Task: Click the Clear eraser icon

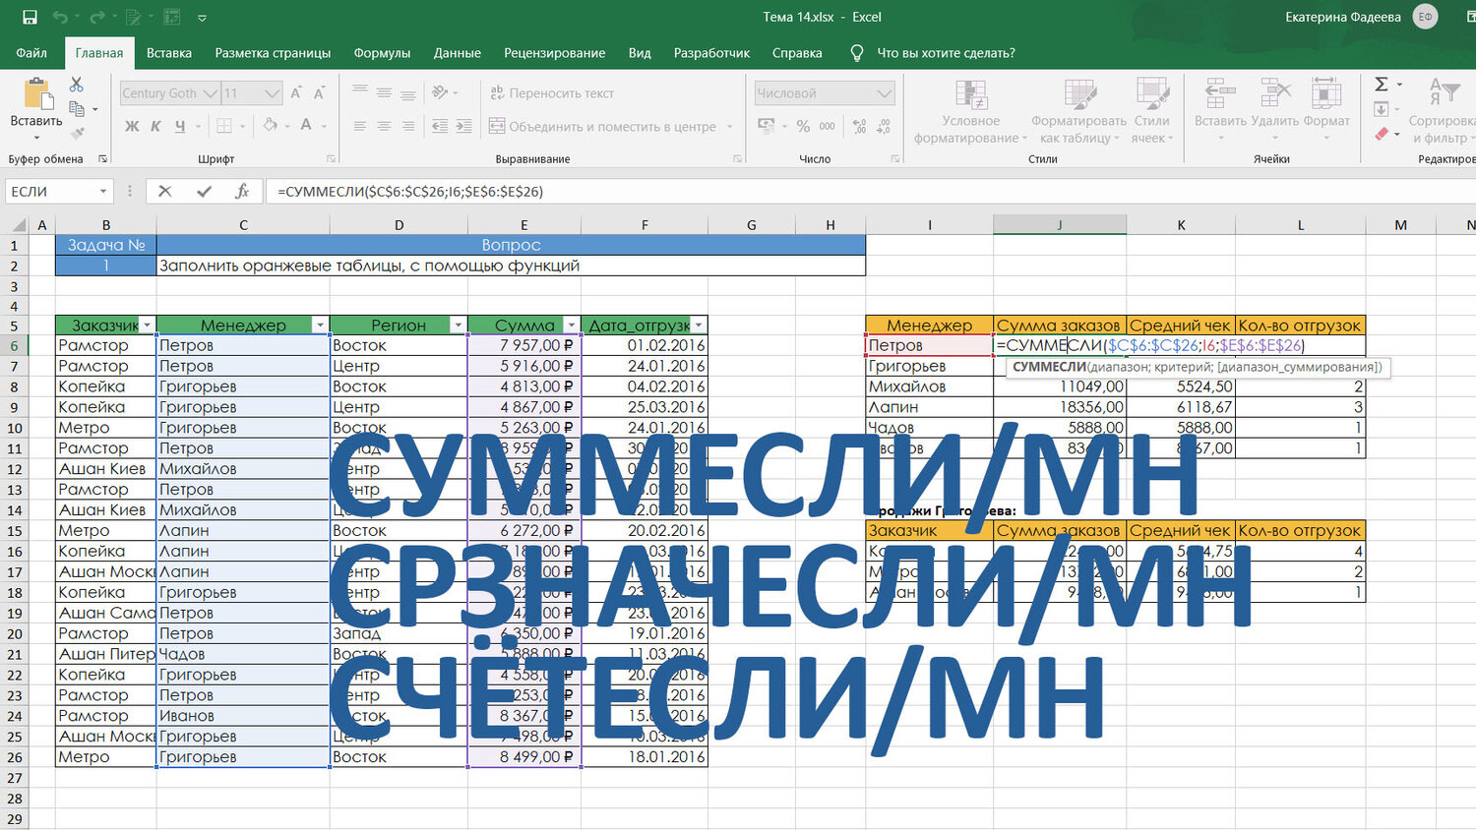Action: click(x=1382, y=134)
